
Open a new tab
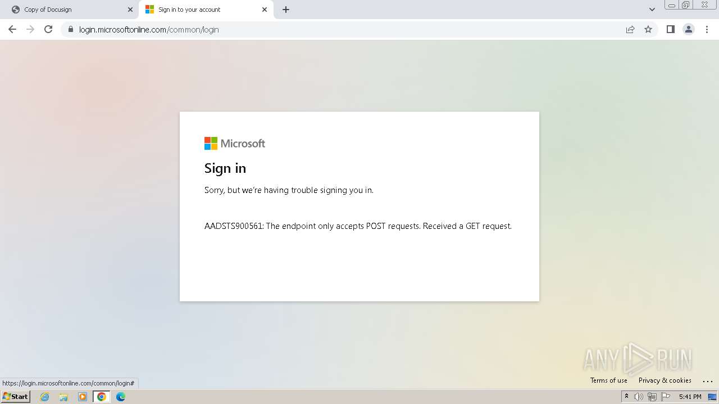(x=286, y=10)
